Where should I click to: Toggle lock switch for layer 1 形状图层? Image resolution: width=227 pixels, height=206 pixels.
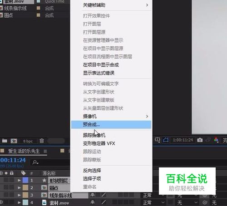12,180
